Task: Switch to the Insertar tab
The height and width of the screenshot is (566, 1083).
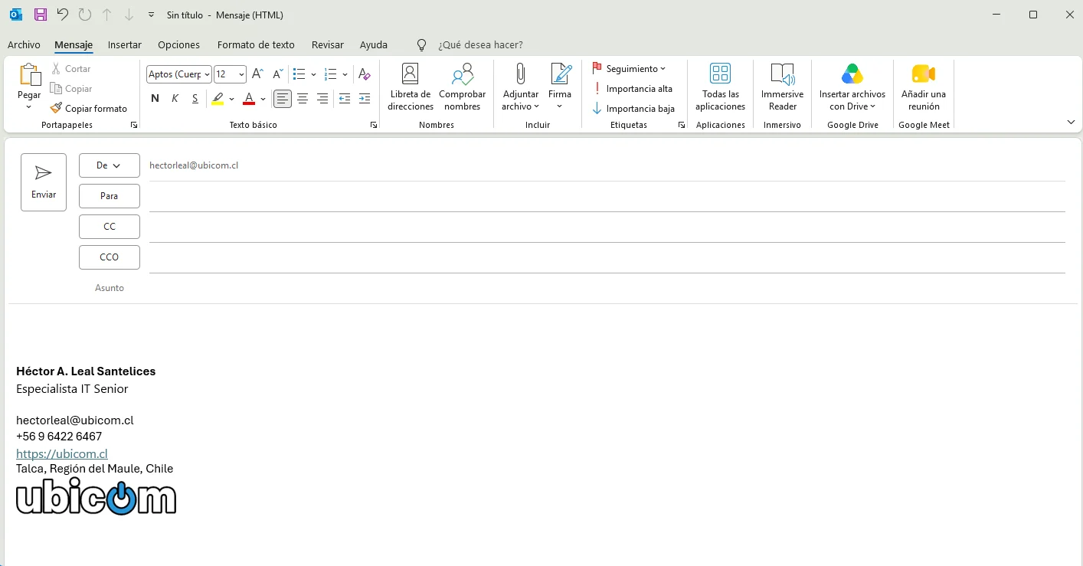Action: pyautogui.click(x=125, y=45)
